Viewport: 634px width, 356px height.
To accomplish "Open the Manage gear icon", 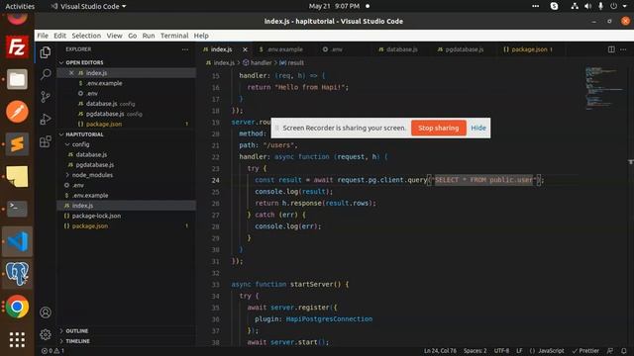I will (x=46, y=334).
